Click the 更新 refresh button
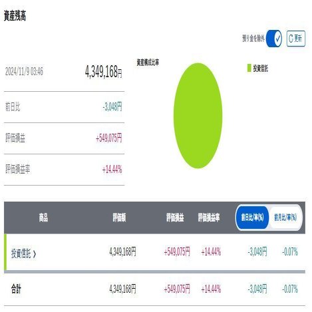This screenshot has height=312, width=312. [x=296, y=39]
